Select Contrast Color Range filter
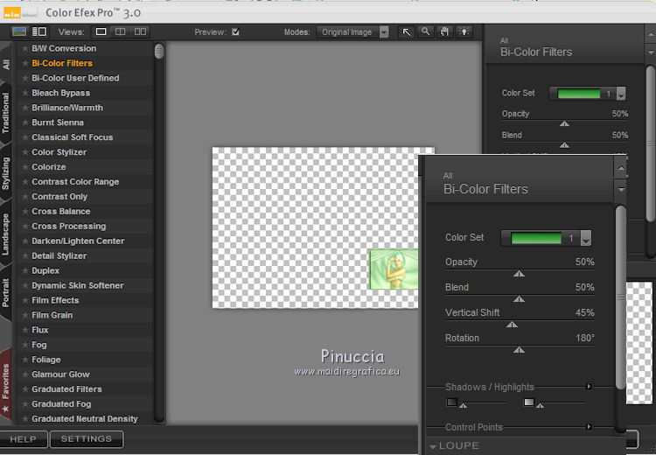This screenshot has height=455, width=656. pos(75,182)
